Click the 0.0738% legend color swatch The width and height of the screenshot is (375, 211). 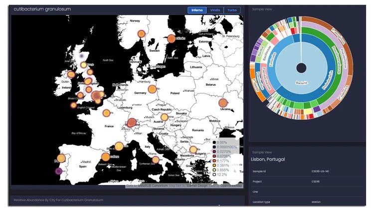pos(214,156)
